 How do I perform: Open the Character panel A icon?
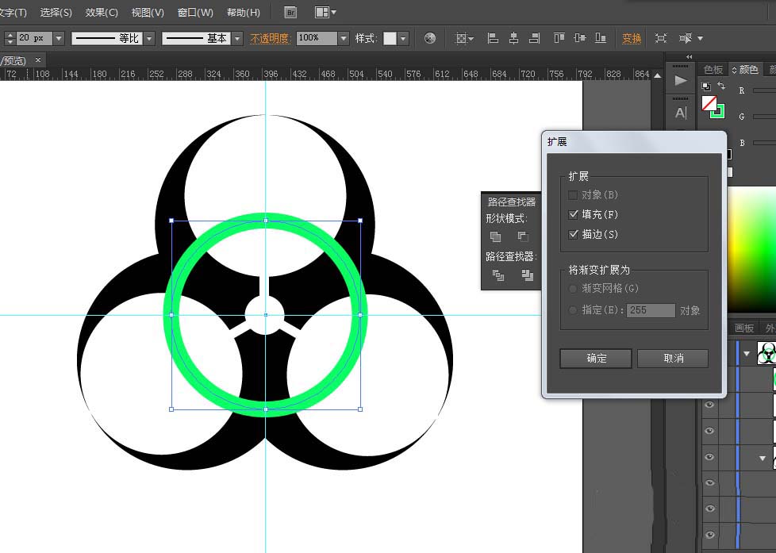coord(681,113)
